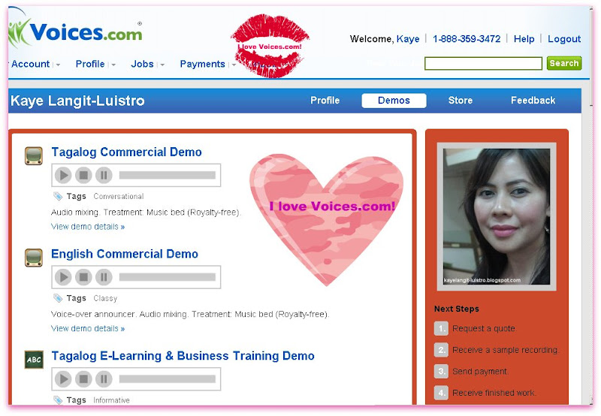Expand the Jobs menu dropdown arrow

[162, 65]
